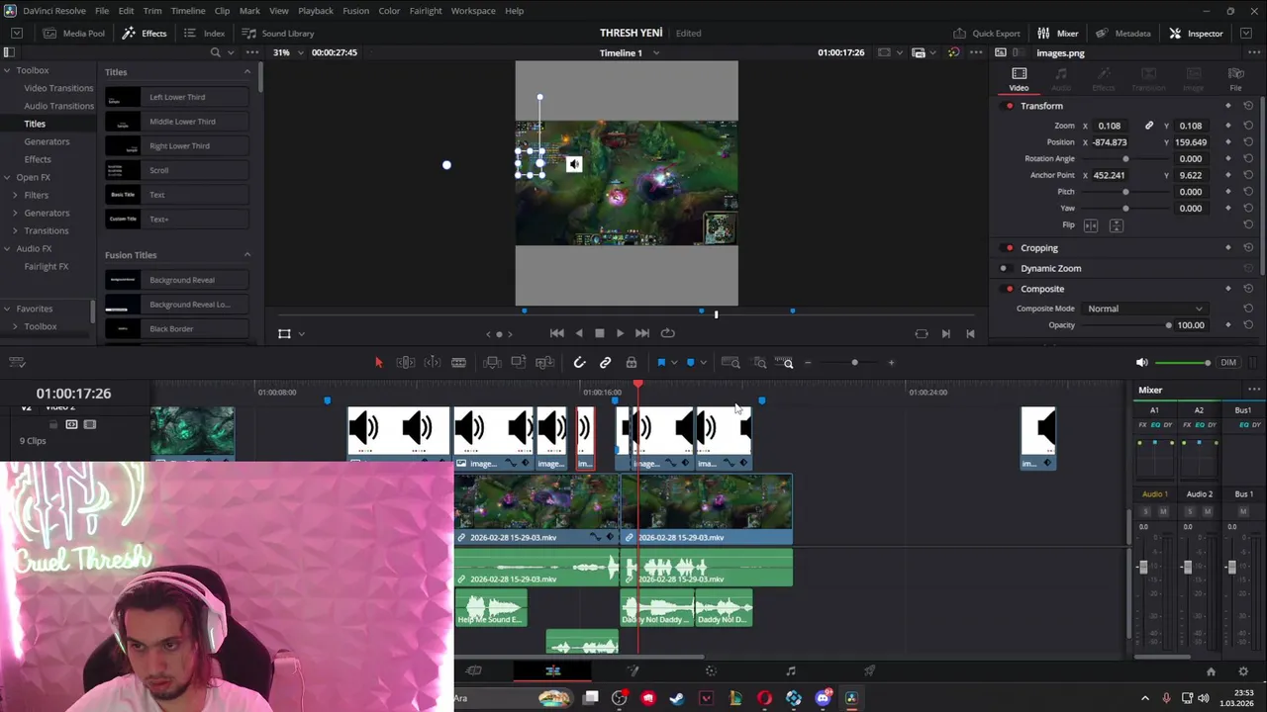Play the timeline forward
Screen dimensions: 1267x712
(x=620, y=333)
